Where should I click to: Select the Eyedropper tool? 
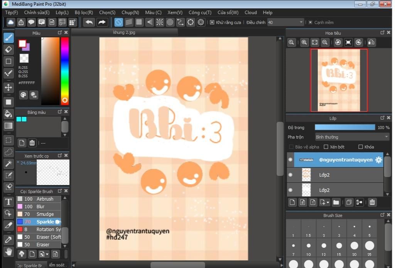click(x=8, y=239)
